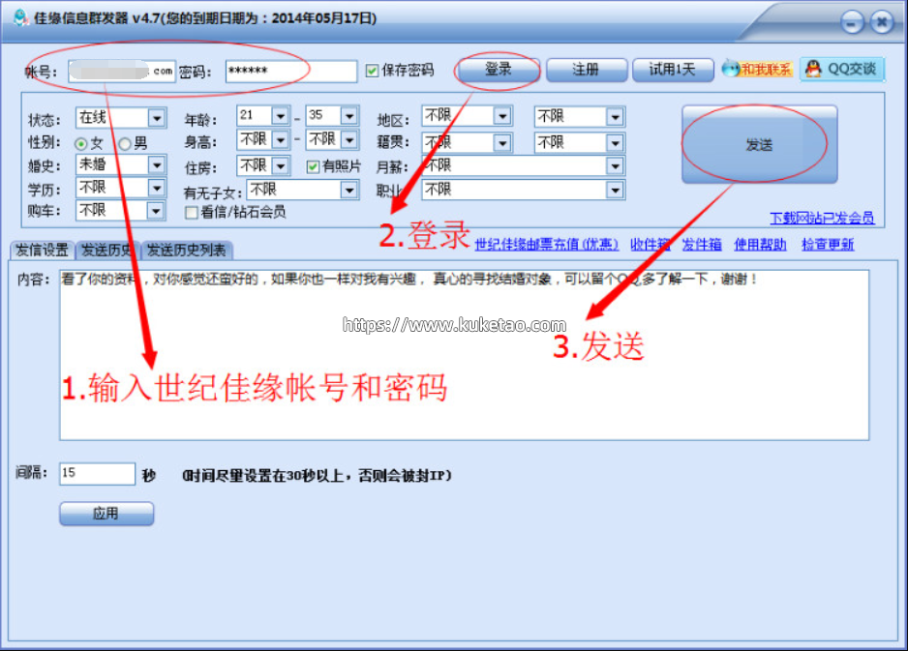Open the 婚史 dropdown showing 未婚
Screen dimensions: 908x651
point(121,164)
